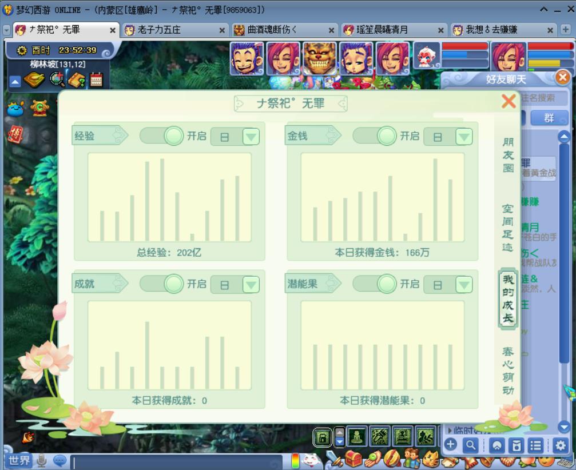
Task: Click the hand offering green apple icon
Action: (373, 459)
